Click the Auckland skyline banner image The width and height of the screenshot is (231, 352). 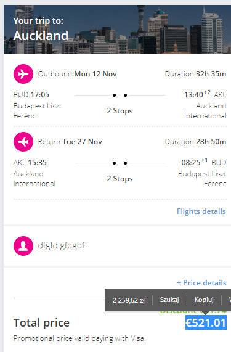click(117, 30)
